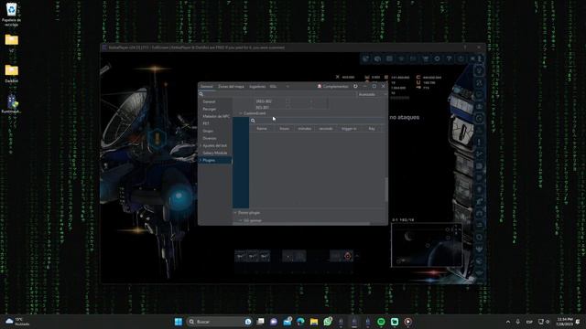Select Galaxy Module in the tree
The width and height of the screenshot is (586, 329).
215,153
